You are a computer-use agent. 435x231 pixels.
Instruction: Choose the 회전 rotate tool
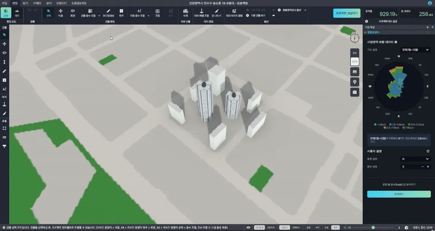(x=73, y=13)
